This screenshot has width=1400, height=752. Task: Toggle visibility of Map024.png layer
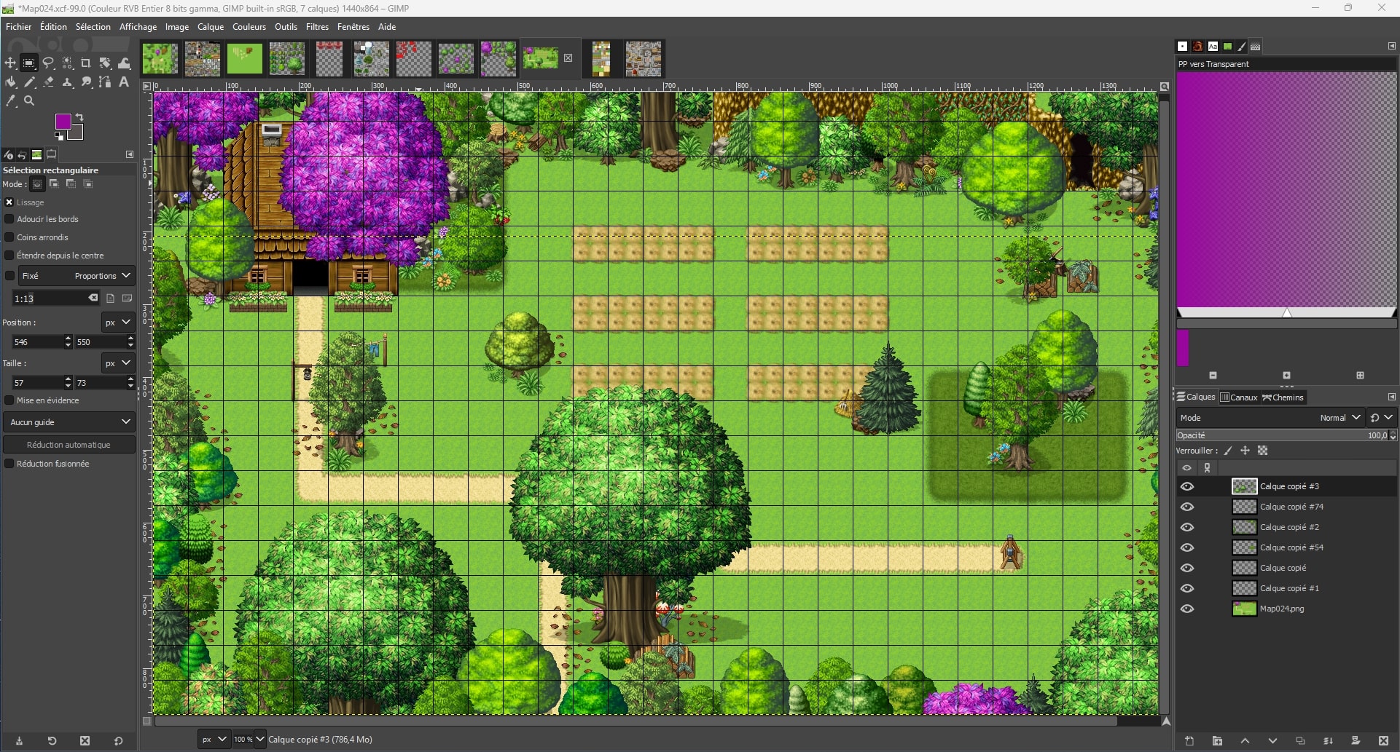pos(1187,609)
